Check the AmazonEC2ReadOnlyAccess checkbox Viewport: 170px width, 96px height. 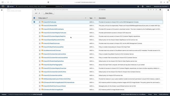tap(34, 43)
